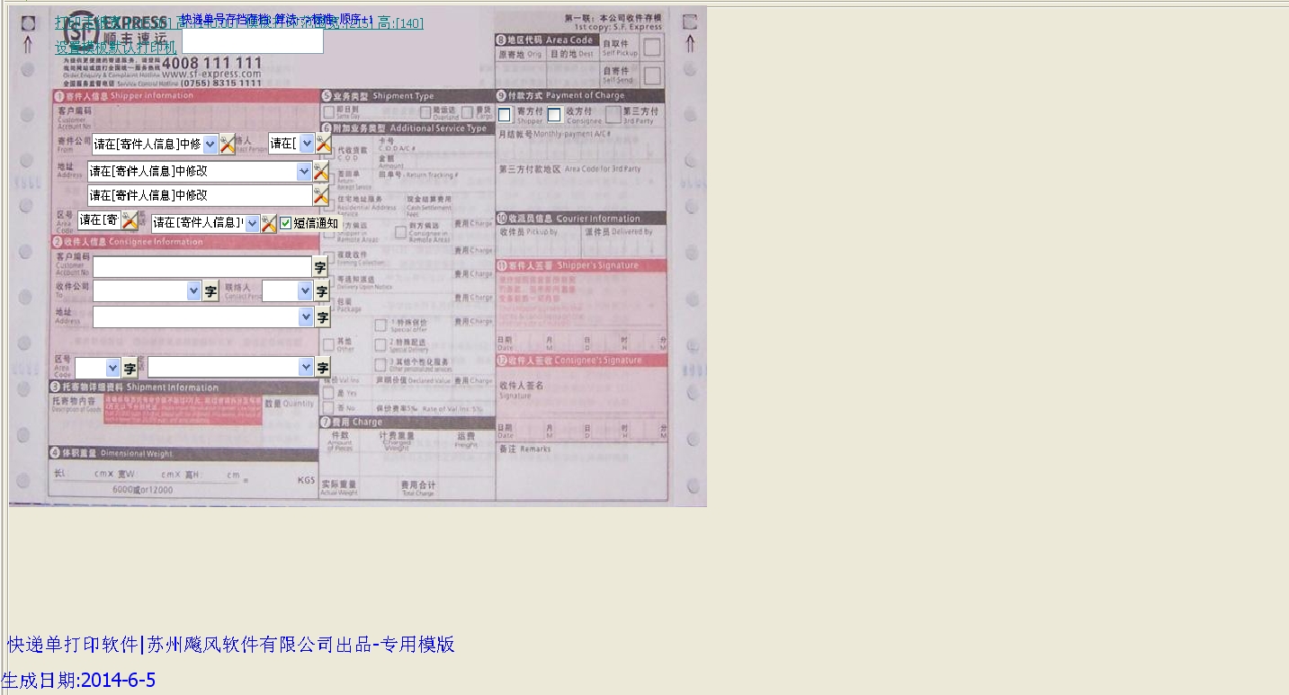1289x695 pixels.
Task: Expand the shipper company (寄件公司) dropdown
Action: [210, 144]
